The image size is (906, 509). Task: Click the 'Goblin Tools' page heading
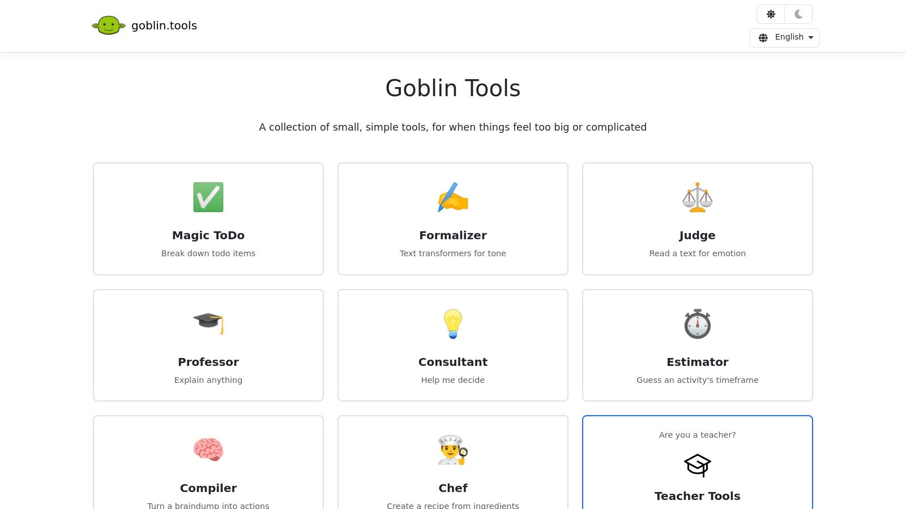[453, 88]
